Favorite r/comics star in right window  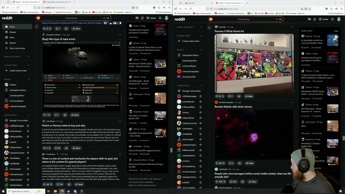[x=200, y=161]
